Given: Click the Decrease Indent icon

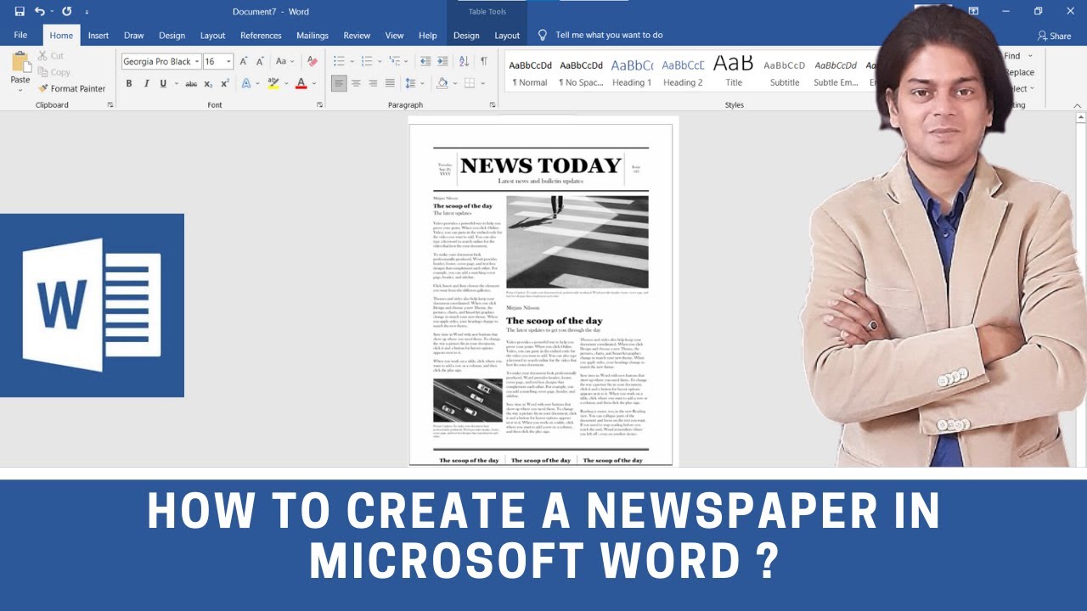Looking at the screenshot, I should [x=425, y=61].
